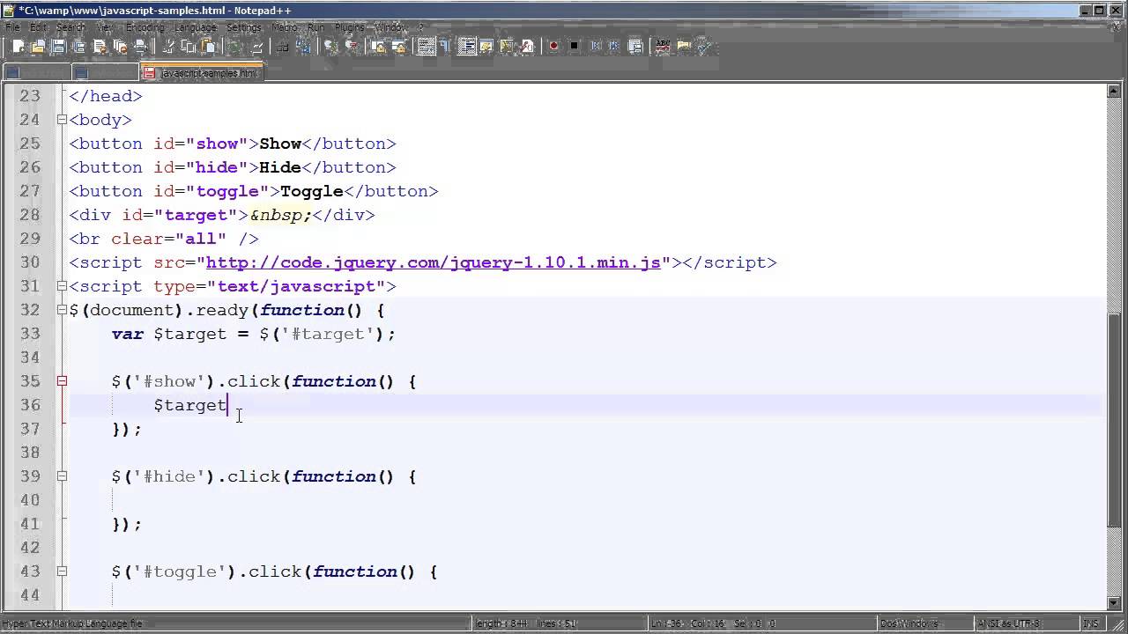Click the Save All toolbar icon

[x=79, y=46]
